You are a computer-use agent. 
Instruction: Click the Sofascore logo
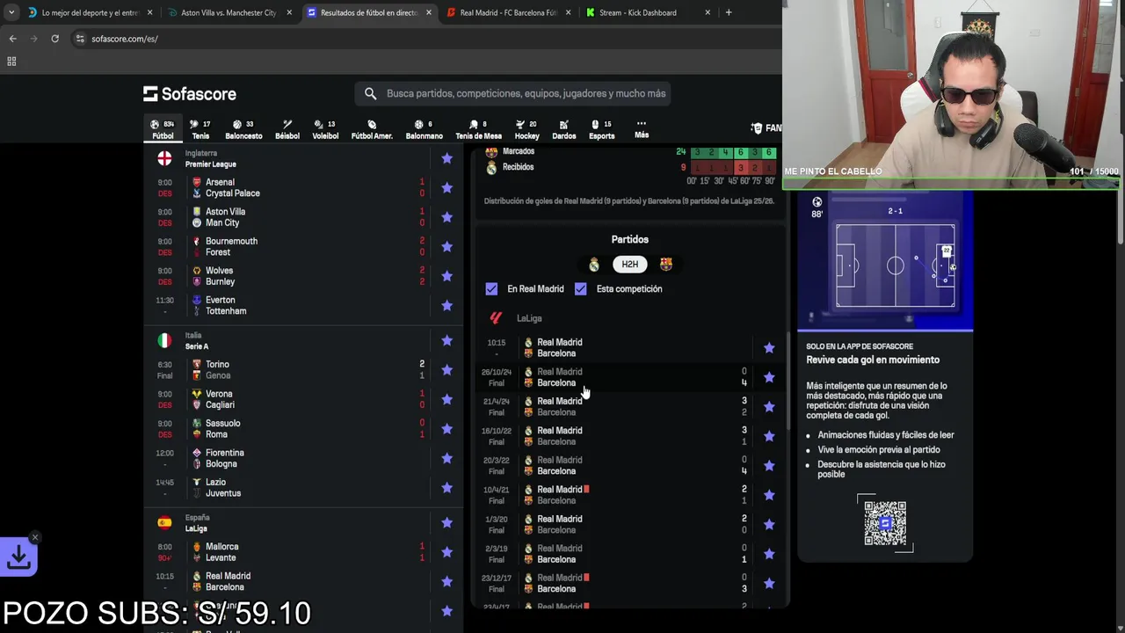click(x=190, y=94)
